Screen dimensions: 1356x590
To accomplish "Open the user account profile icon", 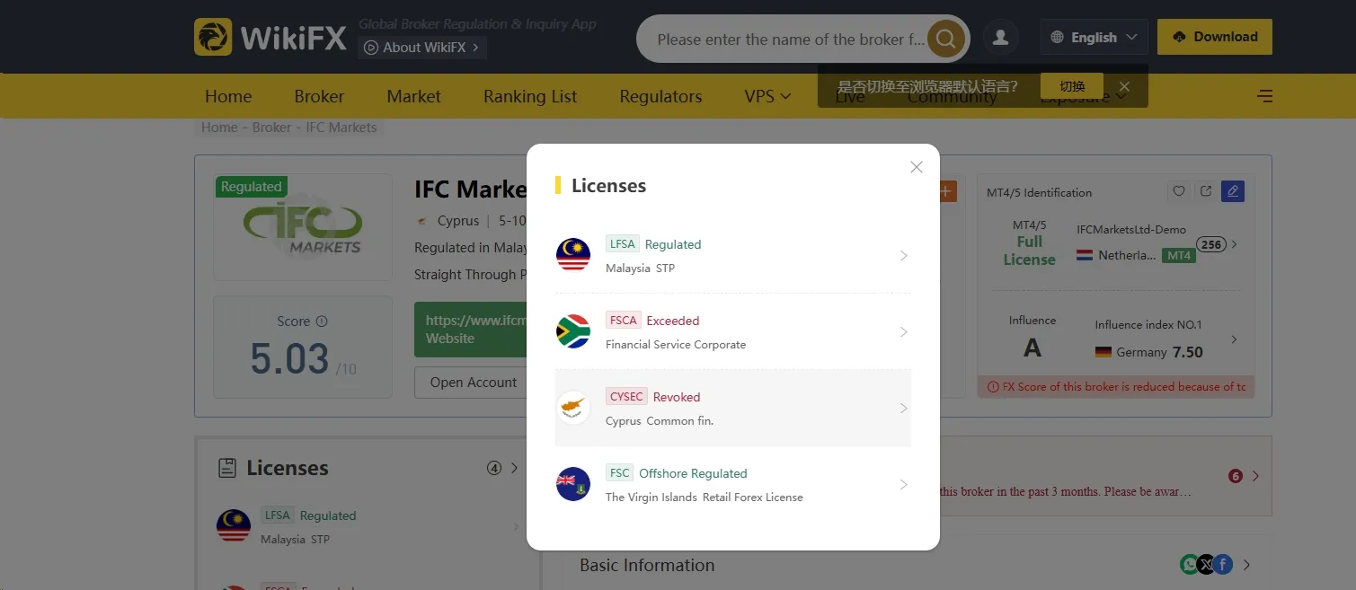I will point(1000,38).
